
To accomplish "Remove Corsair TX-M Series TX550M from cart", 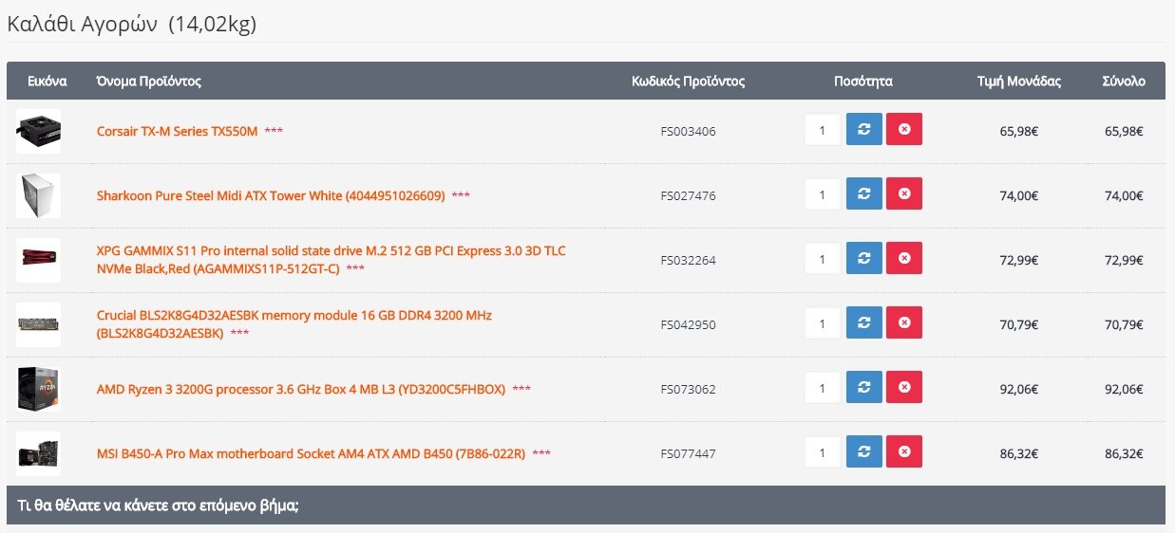I will tap(904, 131).
